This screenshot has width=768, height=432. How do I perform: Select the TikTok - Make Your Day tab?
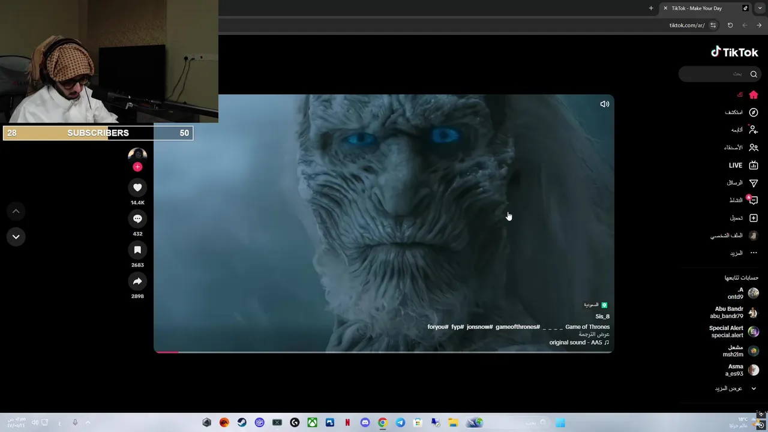coord(706,8)
